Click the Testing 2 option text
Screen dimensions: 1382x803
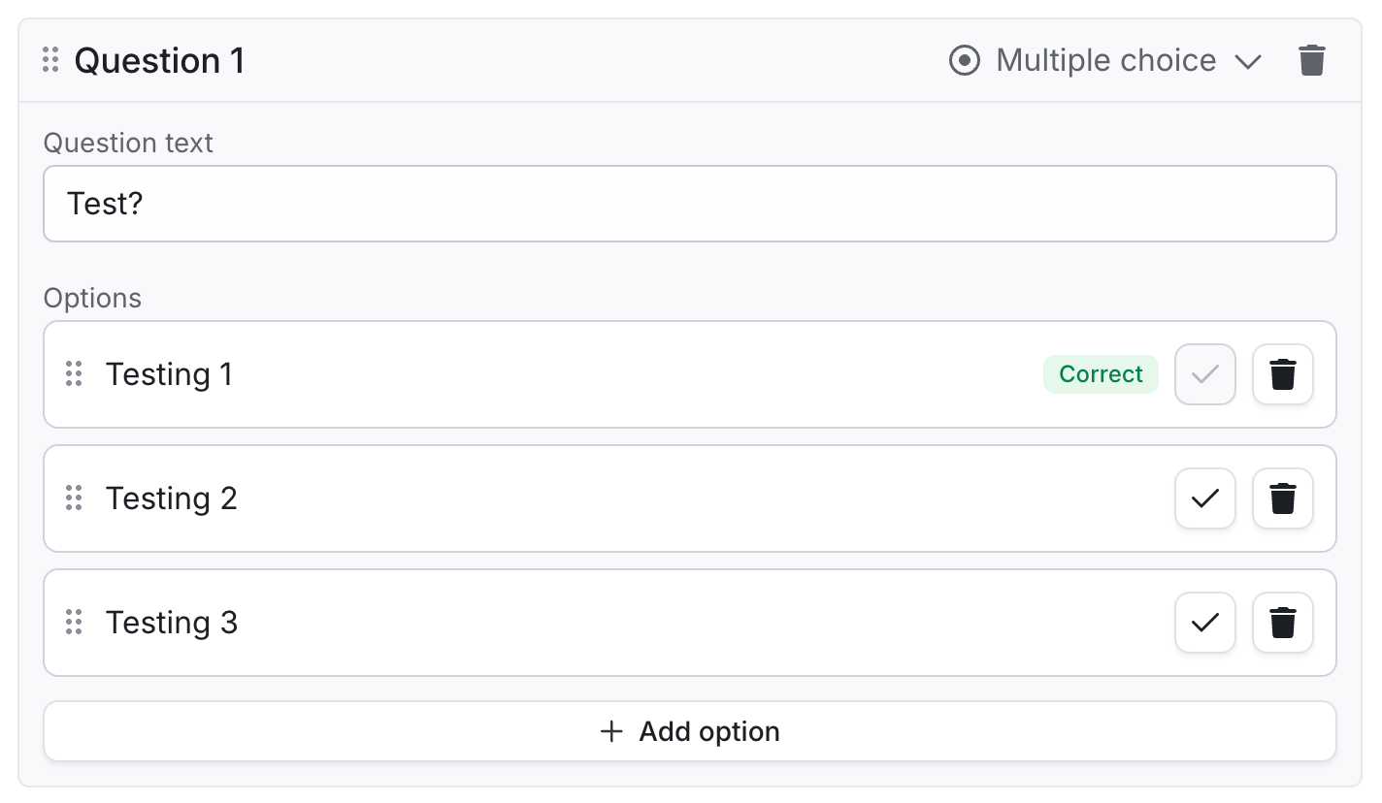click(172, 498)
